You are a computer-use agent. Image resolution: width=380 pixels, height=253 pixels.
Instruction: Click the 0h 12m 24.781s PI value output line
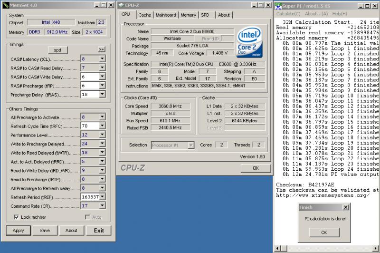click(331, 175)
